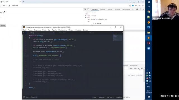179x100 pixels.
Task: Open Windows taskbar search icon
Action: coord(149,7)
